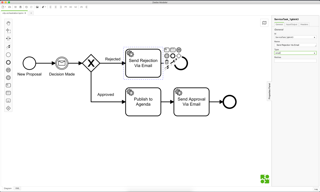
Task: Open the set color brush dropdown
Action: point(44,7)
